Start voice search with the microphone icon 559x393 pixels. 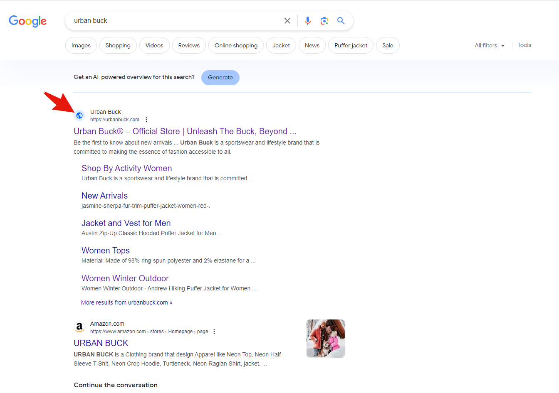point(308,21)
